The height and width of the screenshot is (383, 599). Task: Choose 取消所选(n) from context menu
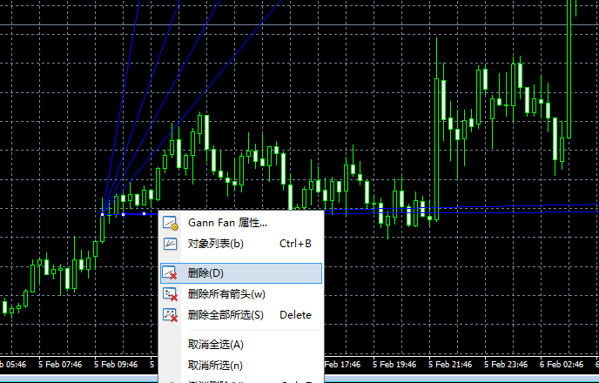pyautogui.click(x=215, y=365)
